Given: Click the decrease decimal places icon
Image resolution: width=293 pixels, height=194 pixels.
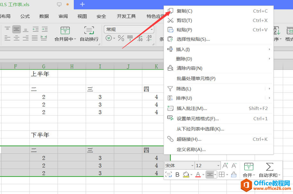Looking at the screenshot, I should pyautogui.click(x=149, y=38).
